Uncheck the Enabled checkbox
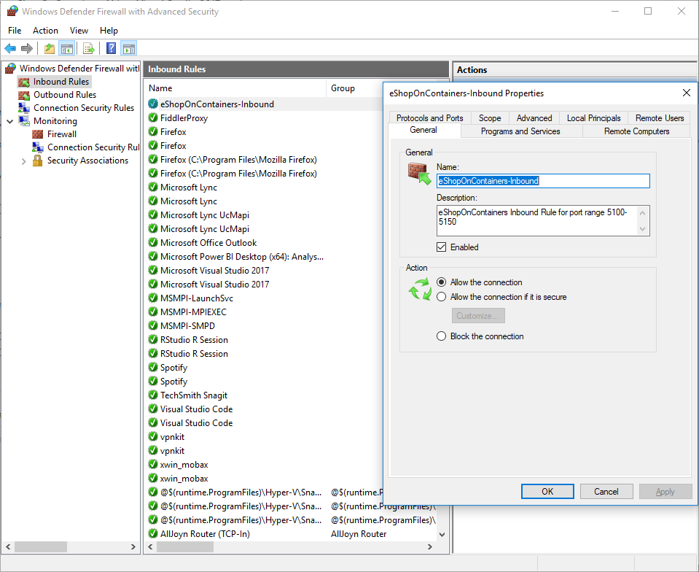Screen dimensions: 699x572 coord(440,247)
